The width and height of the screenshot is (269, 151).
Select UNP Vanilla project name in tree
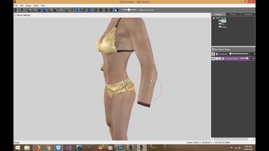pos(221,18)
